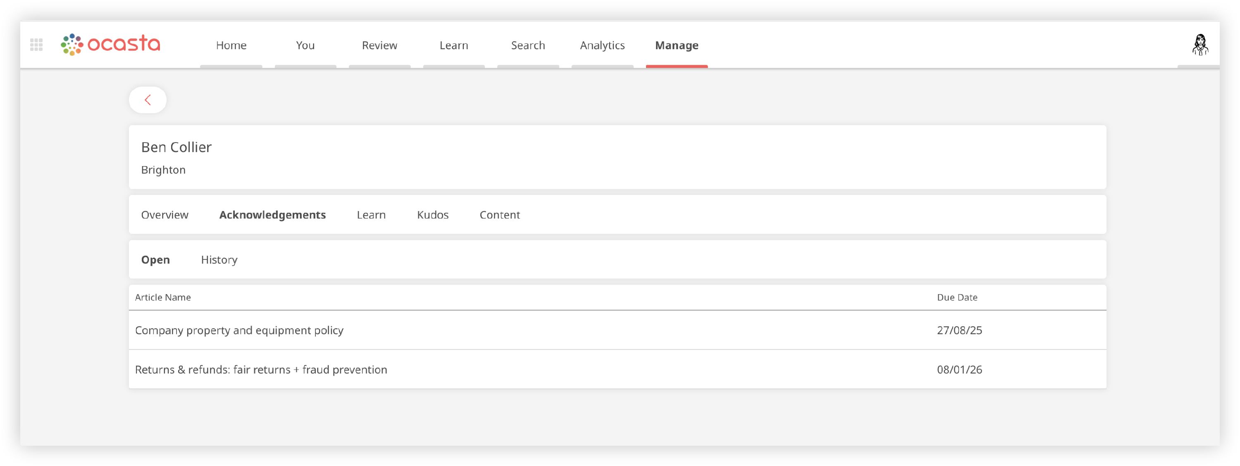Open Returns & refunds article row
1240x466 pixels.
[x=261, y=369]
